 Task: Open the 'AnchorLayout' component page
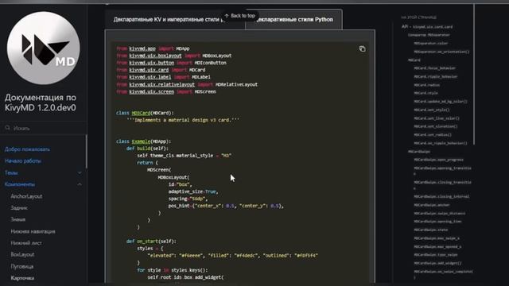[x=26, y=196]
